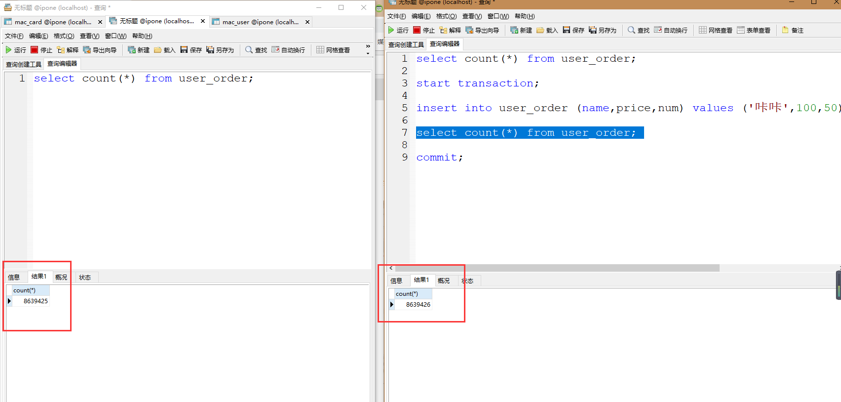Open Query Builder (查询创建工具) tab in left window
Image resolution: width=841 pixels, height=402 pixels.
point(24,65)
